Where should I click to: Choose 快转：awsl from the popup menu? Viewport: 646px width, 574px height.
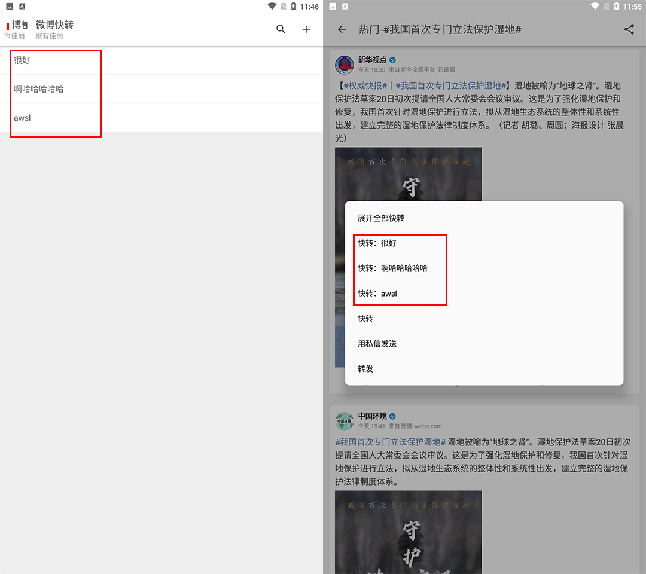(x=484, y=294)
